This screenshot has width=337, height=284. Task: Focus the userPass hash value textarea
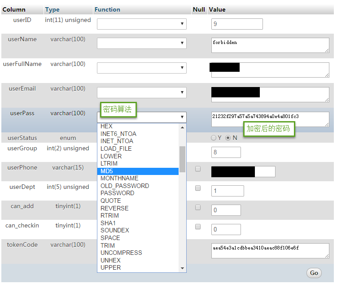270,119
